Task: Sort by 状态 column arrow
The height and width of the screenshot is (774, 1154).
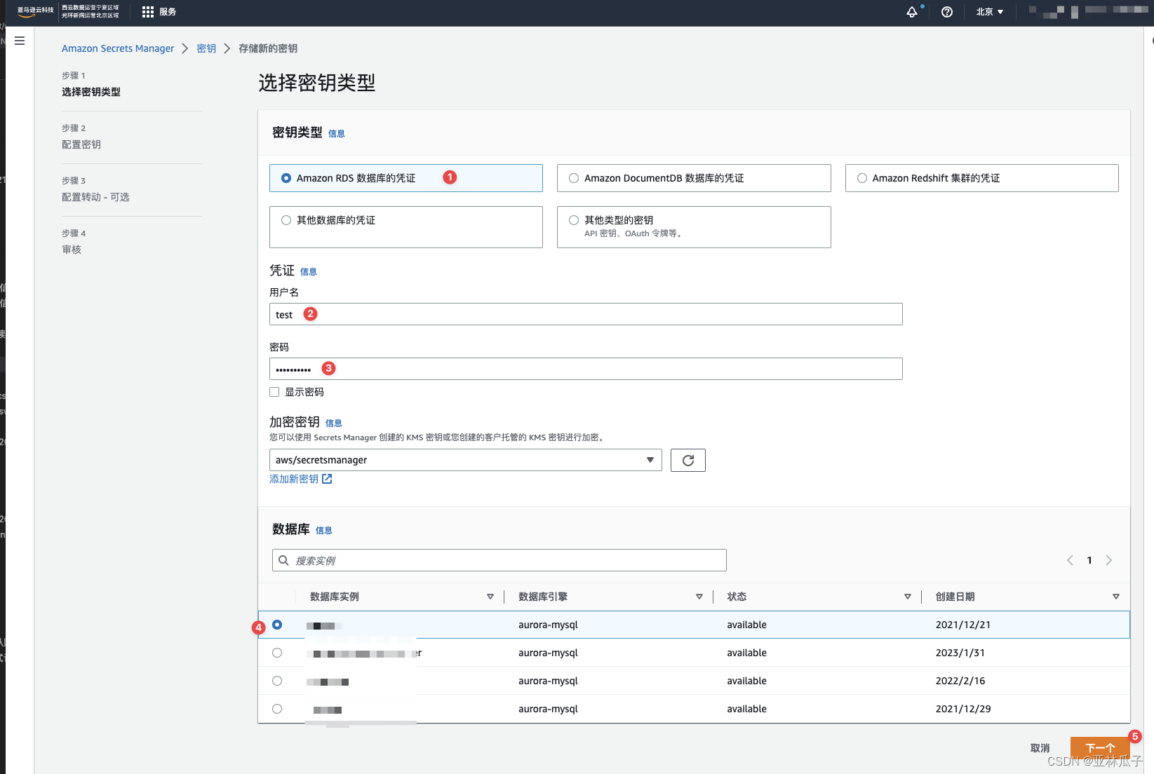Action: 908,597
